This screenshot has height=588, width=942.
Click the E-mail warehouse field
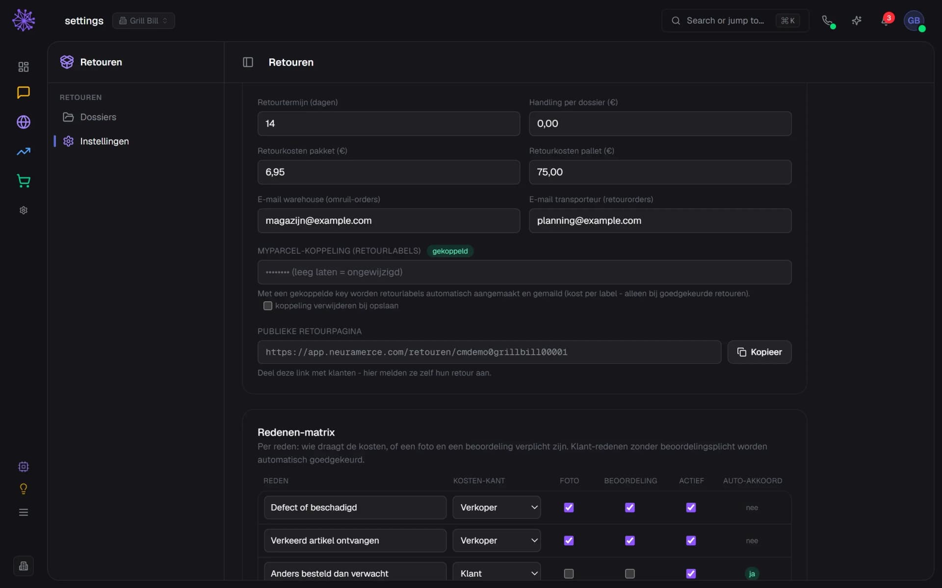389,220
